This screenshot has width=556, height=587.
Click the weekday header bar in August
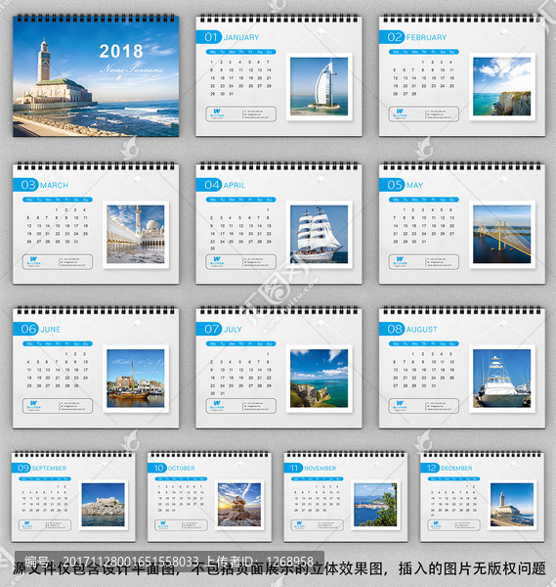coord(424,344)
